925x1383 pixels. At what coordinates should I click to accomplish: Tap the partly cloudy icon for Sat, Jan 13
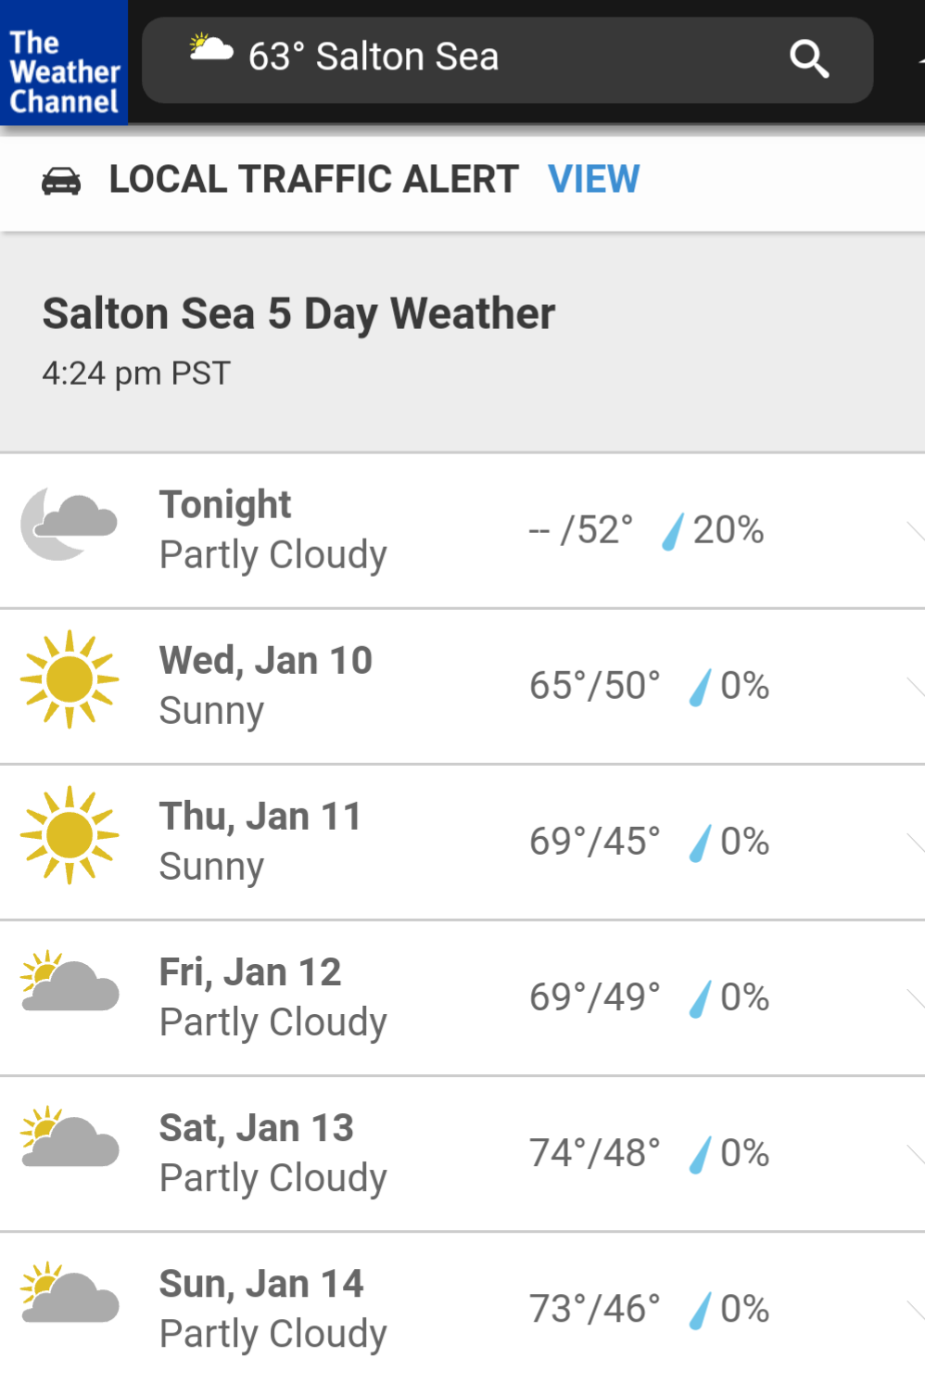click(70, 1136)
